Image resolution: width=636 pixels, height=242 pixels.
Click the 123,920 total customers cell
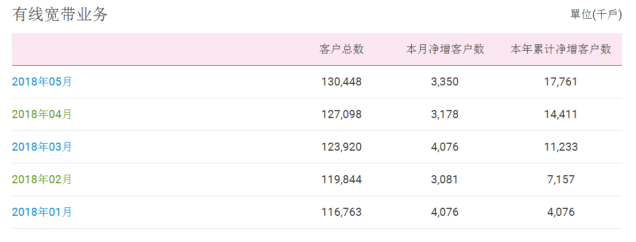click(x=342, y=147)
